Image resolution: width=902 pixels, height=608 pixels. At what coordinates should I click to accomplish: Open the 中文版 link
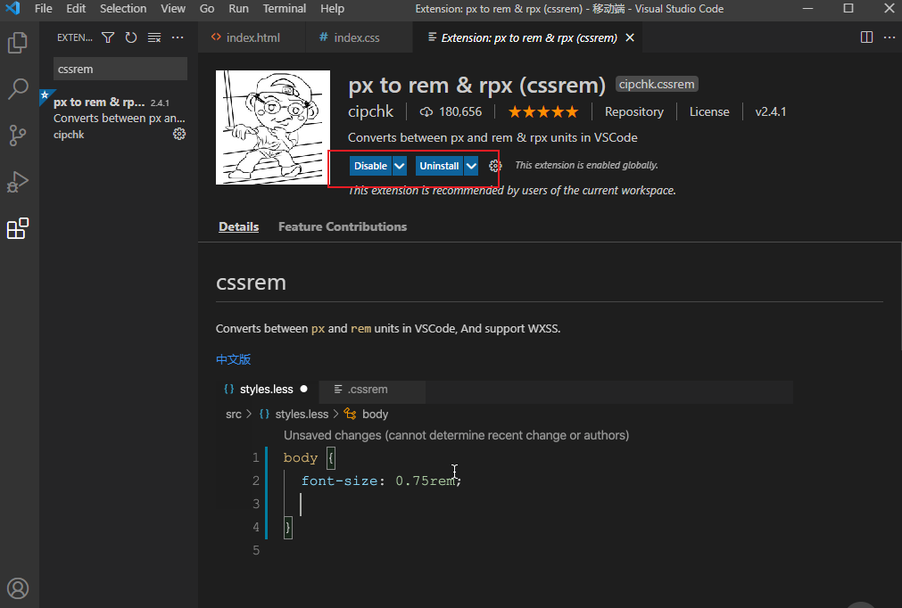[x=233, y=360]
